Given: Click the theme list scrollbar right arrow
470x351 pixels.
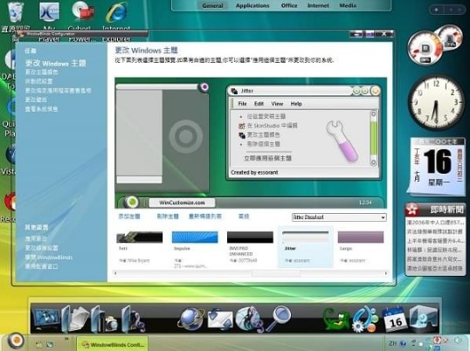Looking at the screenshot, I should pos(386,273).
